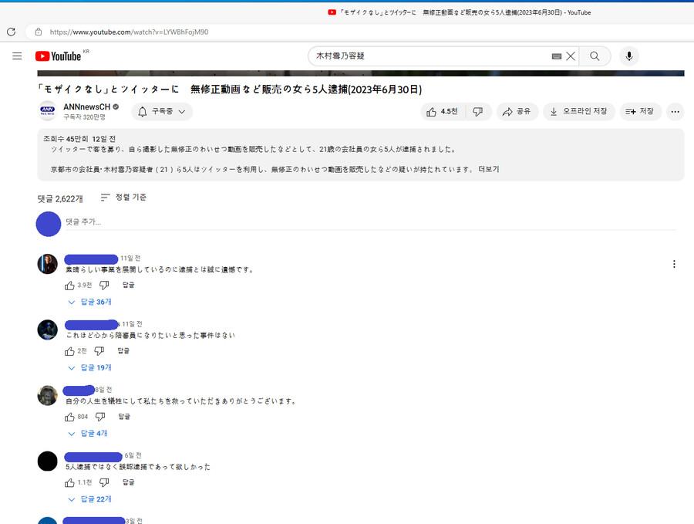Open comment sort menu 정렬 기준

pos(123,198)
